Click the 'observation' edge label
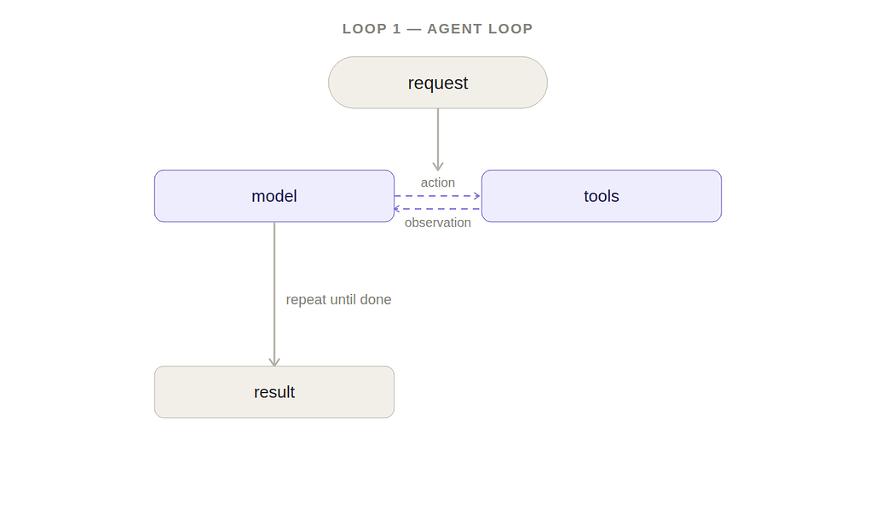Image resolution: width=876 pixels, height=520 pixels. (x=437, y=222)
